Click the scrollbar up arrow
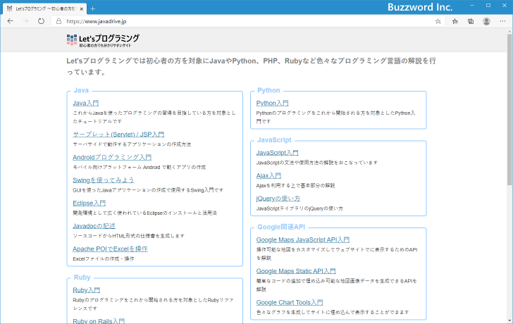Screen dimensions: 513x324 point(509,31)
